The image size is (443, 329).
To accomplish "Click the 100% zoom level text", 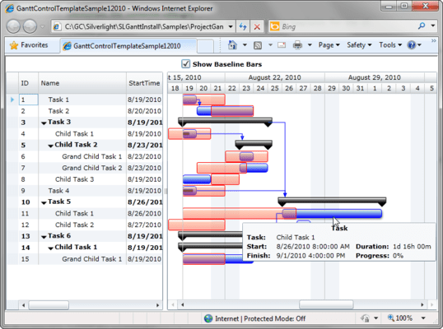I will [404, 318].
